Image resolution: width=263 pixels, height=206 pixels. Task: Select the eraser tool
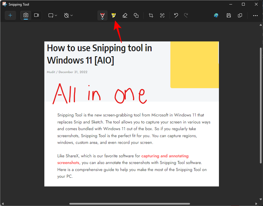coord(125,15)
